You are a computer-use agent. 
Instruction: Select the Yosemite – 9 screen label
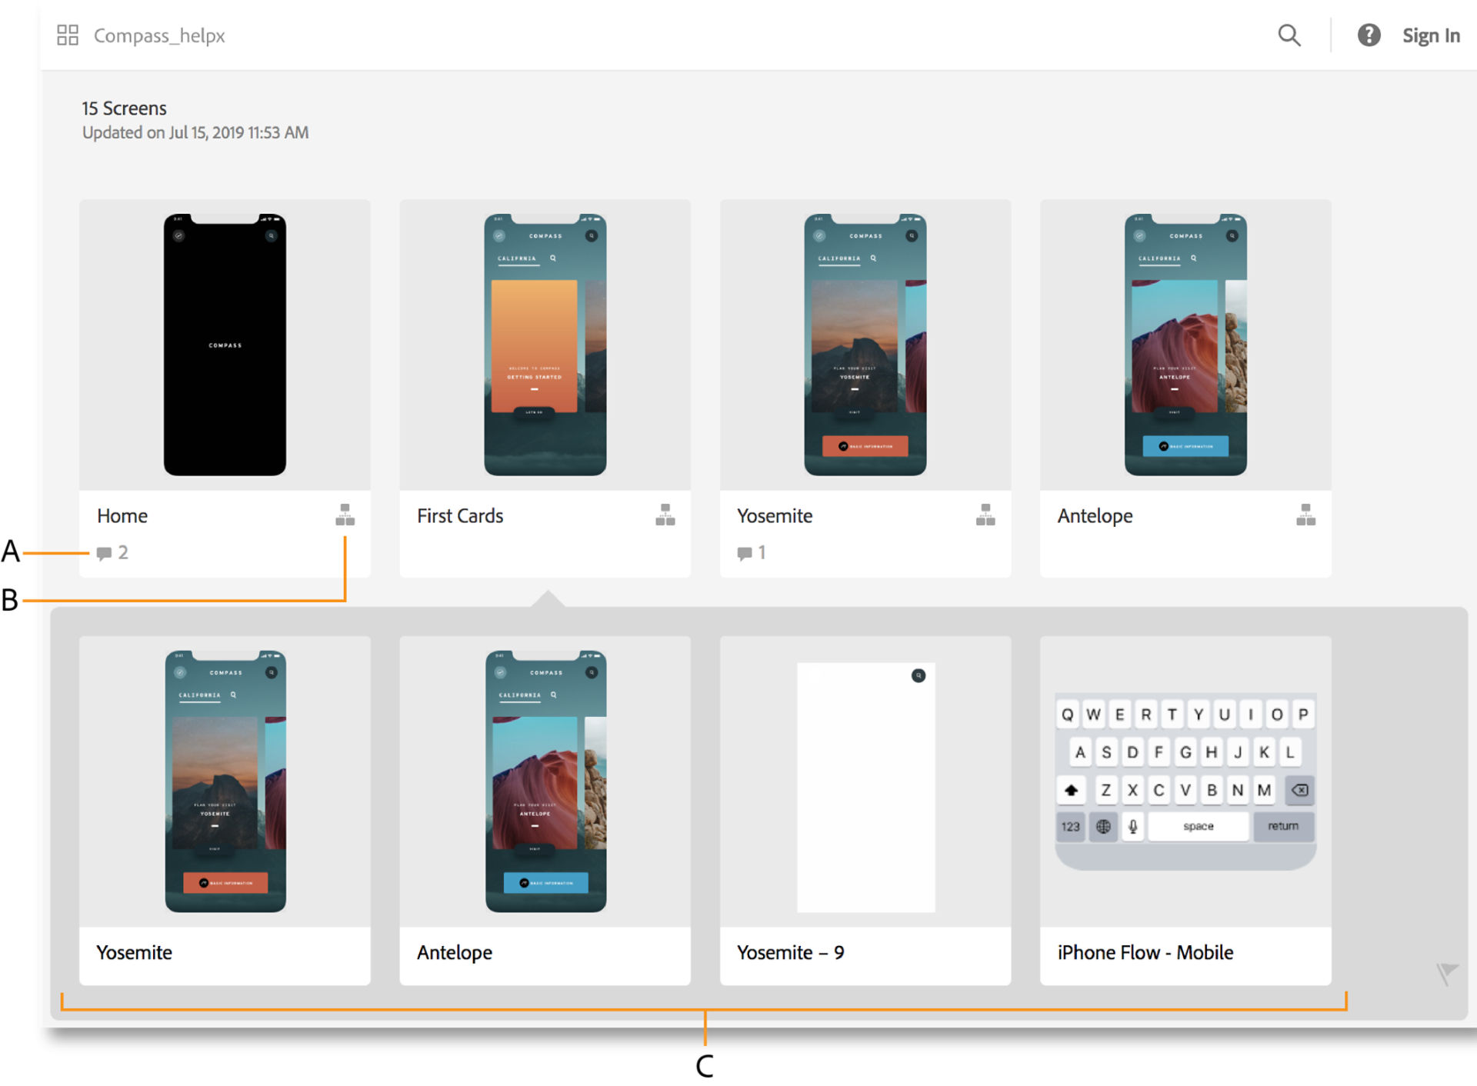[x=791, y=952]
